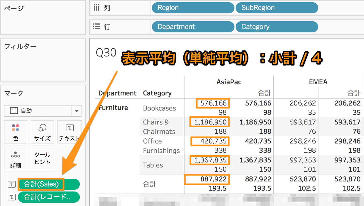Click the bold 1,367,835 AsiaPac total cell

(x=255, y=160)
